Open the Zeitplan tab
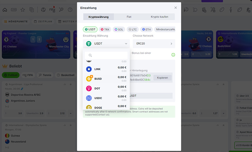The height and width of the screenshot is (152, 252). 43,21
